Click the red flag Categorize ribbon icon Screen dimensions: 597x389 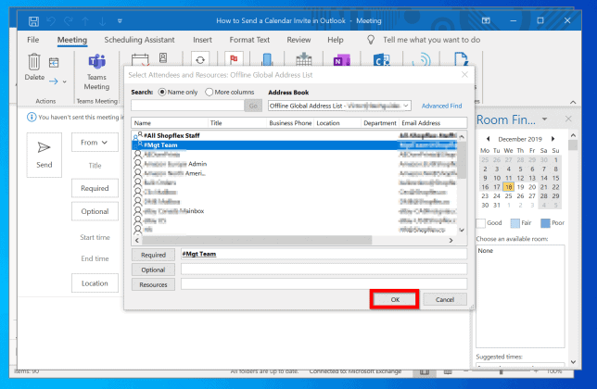(234, 59)
